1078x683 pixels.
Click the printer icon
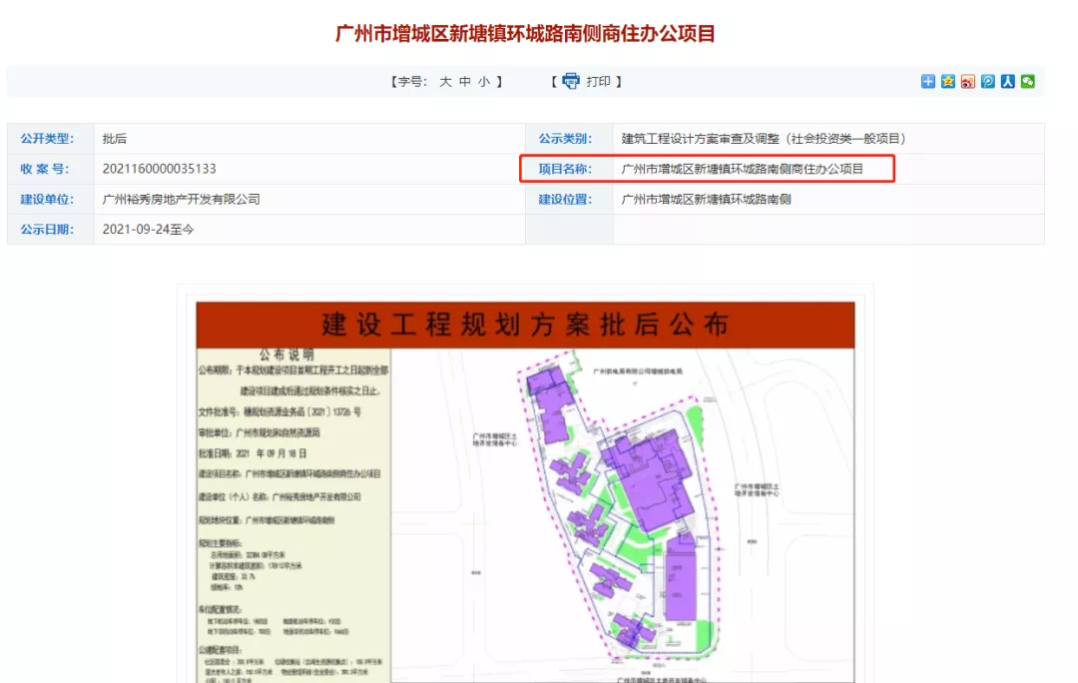(571, 82)
